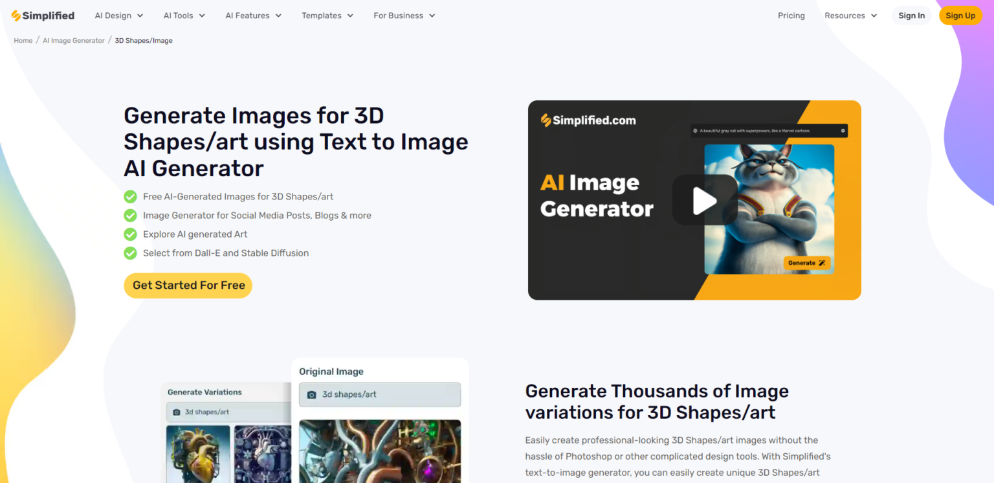Click the gear icon in video prompt bar
The width and height of the screenshot is (994, 483).
[x=843, y=131]
